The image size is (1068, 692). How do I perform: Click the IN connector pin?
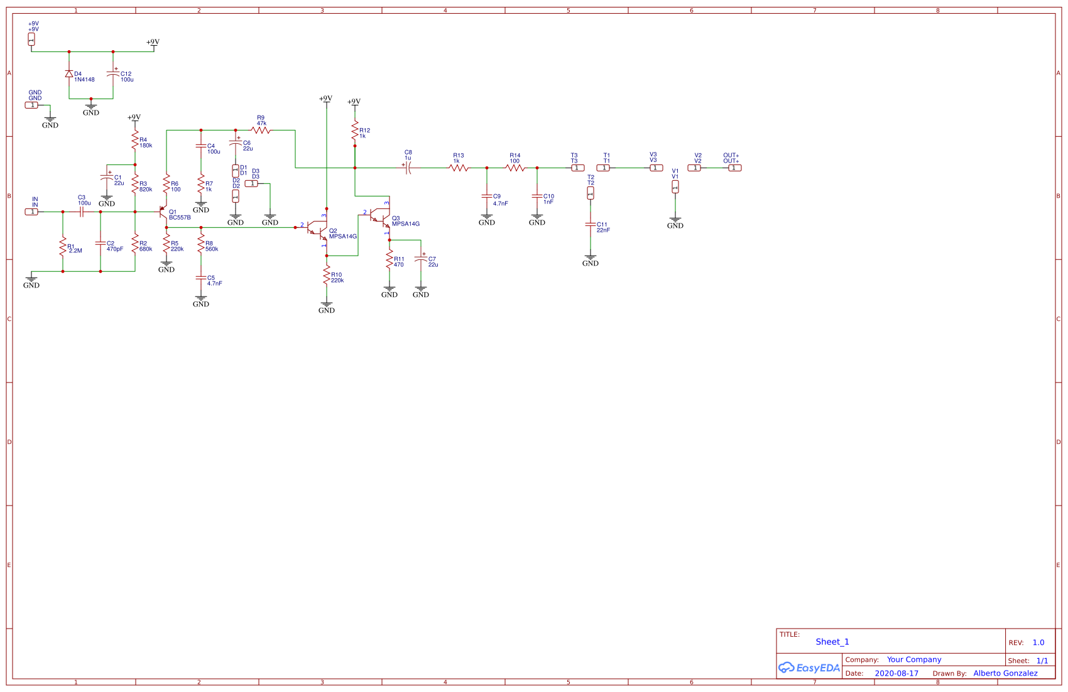(31, 212)
